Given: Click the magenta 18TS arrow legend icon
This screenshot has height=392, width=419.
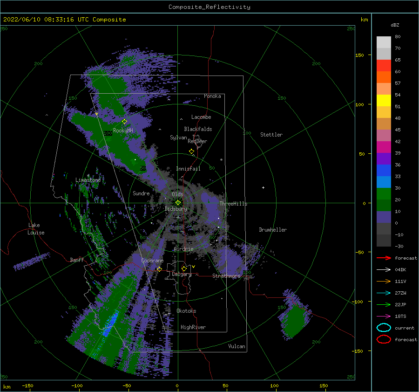Looking at the screenshot, I should 384,316.
